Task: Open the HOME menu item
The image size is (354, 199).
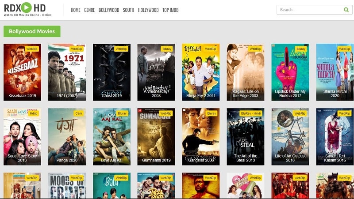Action: [75, 10]
